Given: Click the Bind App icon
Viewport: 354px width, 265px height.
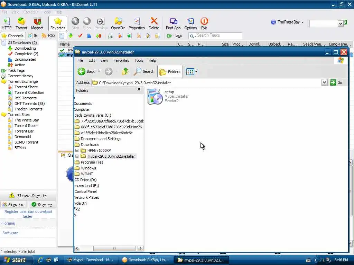Looking at the screenshot, I should [173, 23].
